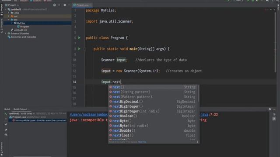Collapse the src folder arrow
This screenshot has width=280, height=157.
[9, 20]
